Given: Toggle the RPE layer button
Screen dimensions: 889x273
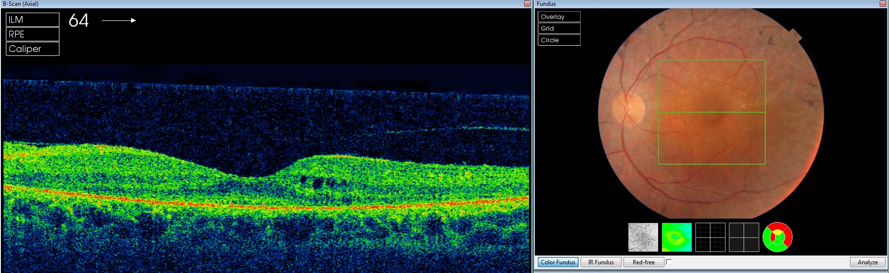Looking at the screenshot, I should tap(33, 34).
